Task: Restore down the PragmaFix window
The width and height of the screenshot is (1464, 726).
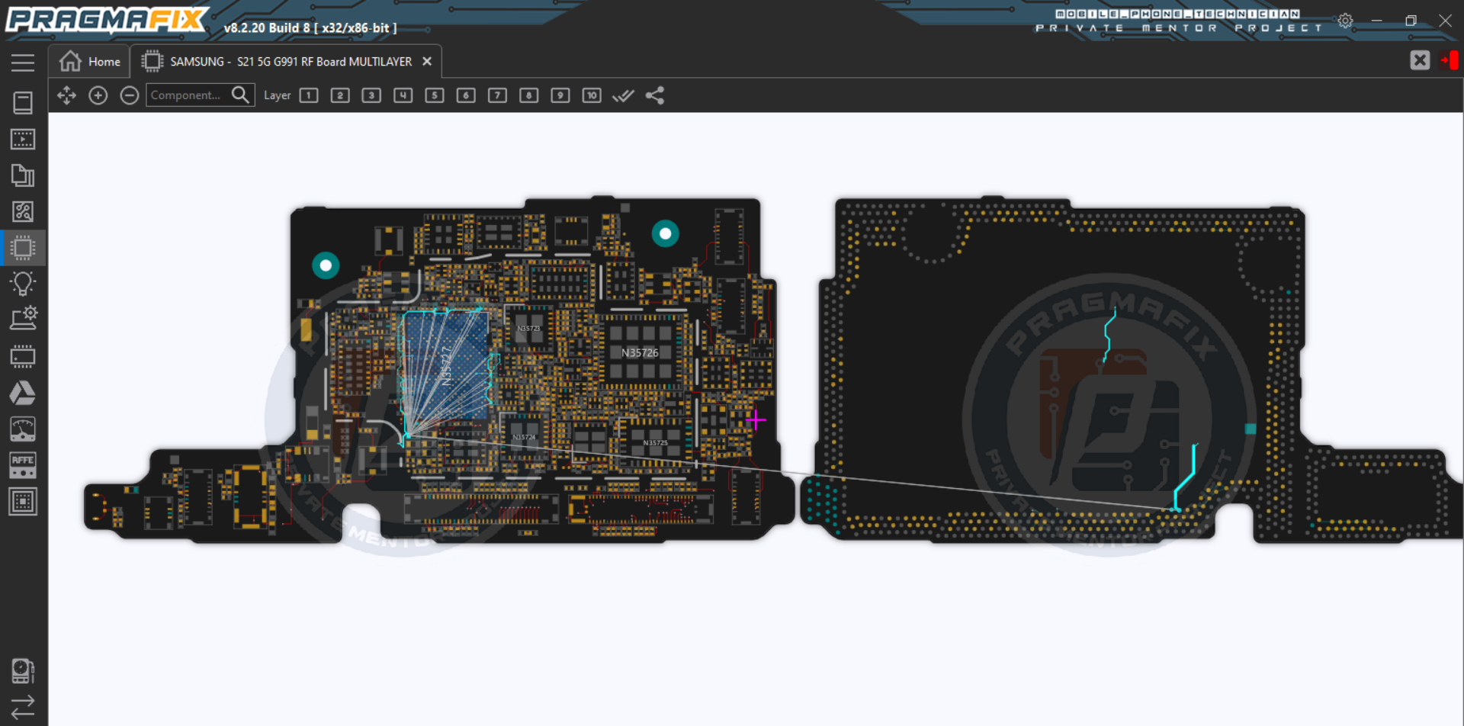Action: [x=1411, y=21]
